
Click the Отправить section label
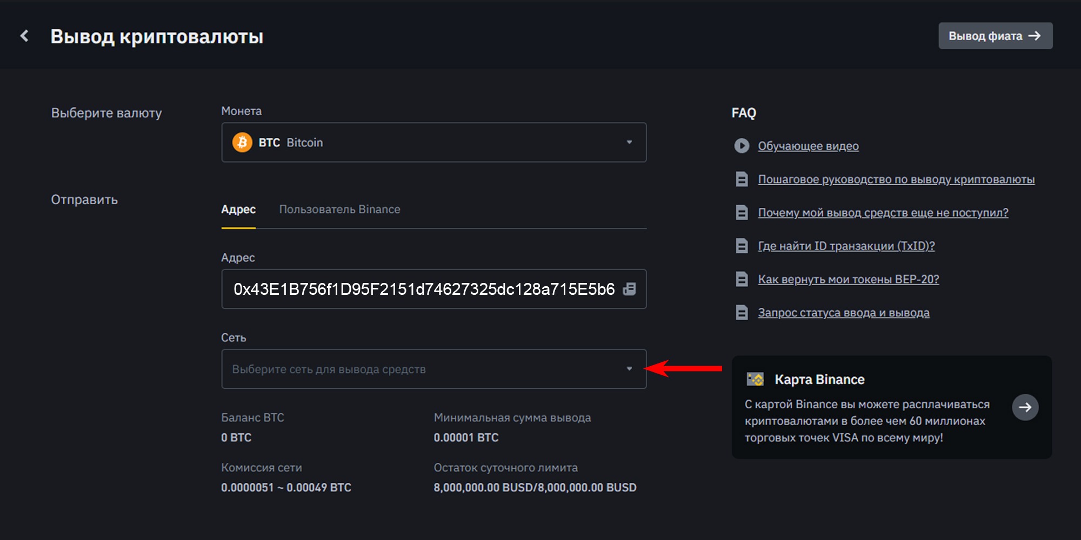click(84, 200)
